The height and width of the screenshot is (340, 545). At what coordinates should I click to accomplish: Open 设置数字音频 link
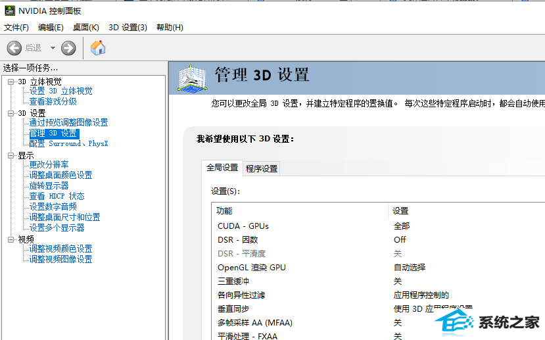pos(53,207)
